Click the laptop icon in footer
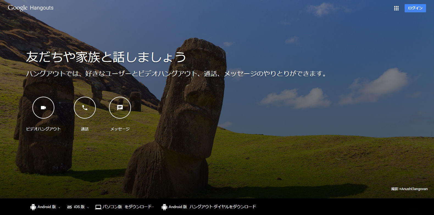The width and height of the screenshot is (434, 215). pos(98,207)
